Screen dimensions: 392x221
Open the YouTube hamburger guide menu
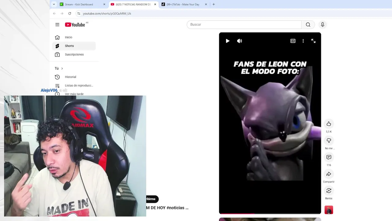pos(57,25)
